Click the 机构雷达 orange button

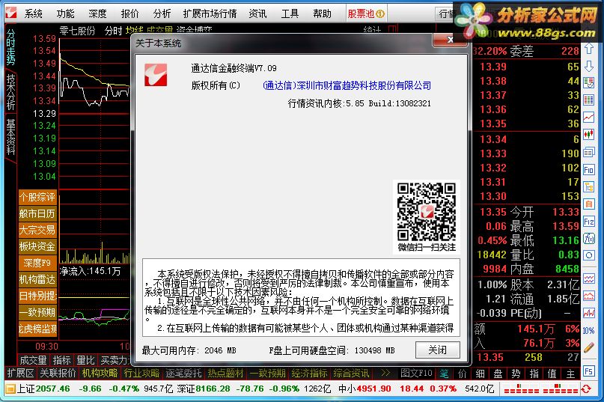coord(37,279)
